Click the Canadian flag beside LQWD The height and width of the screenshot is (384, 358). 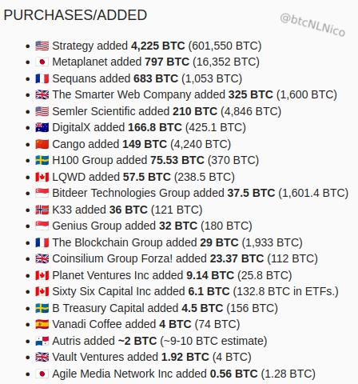coord(42,177)
